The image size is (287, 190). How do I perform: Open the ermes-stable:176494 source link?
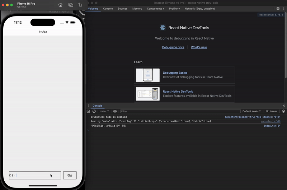pyautogui.click(x=253, y=117)
